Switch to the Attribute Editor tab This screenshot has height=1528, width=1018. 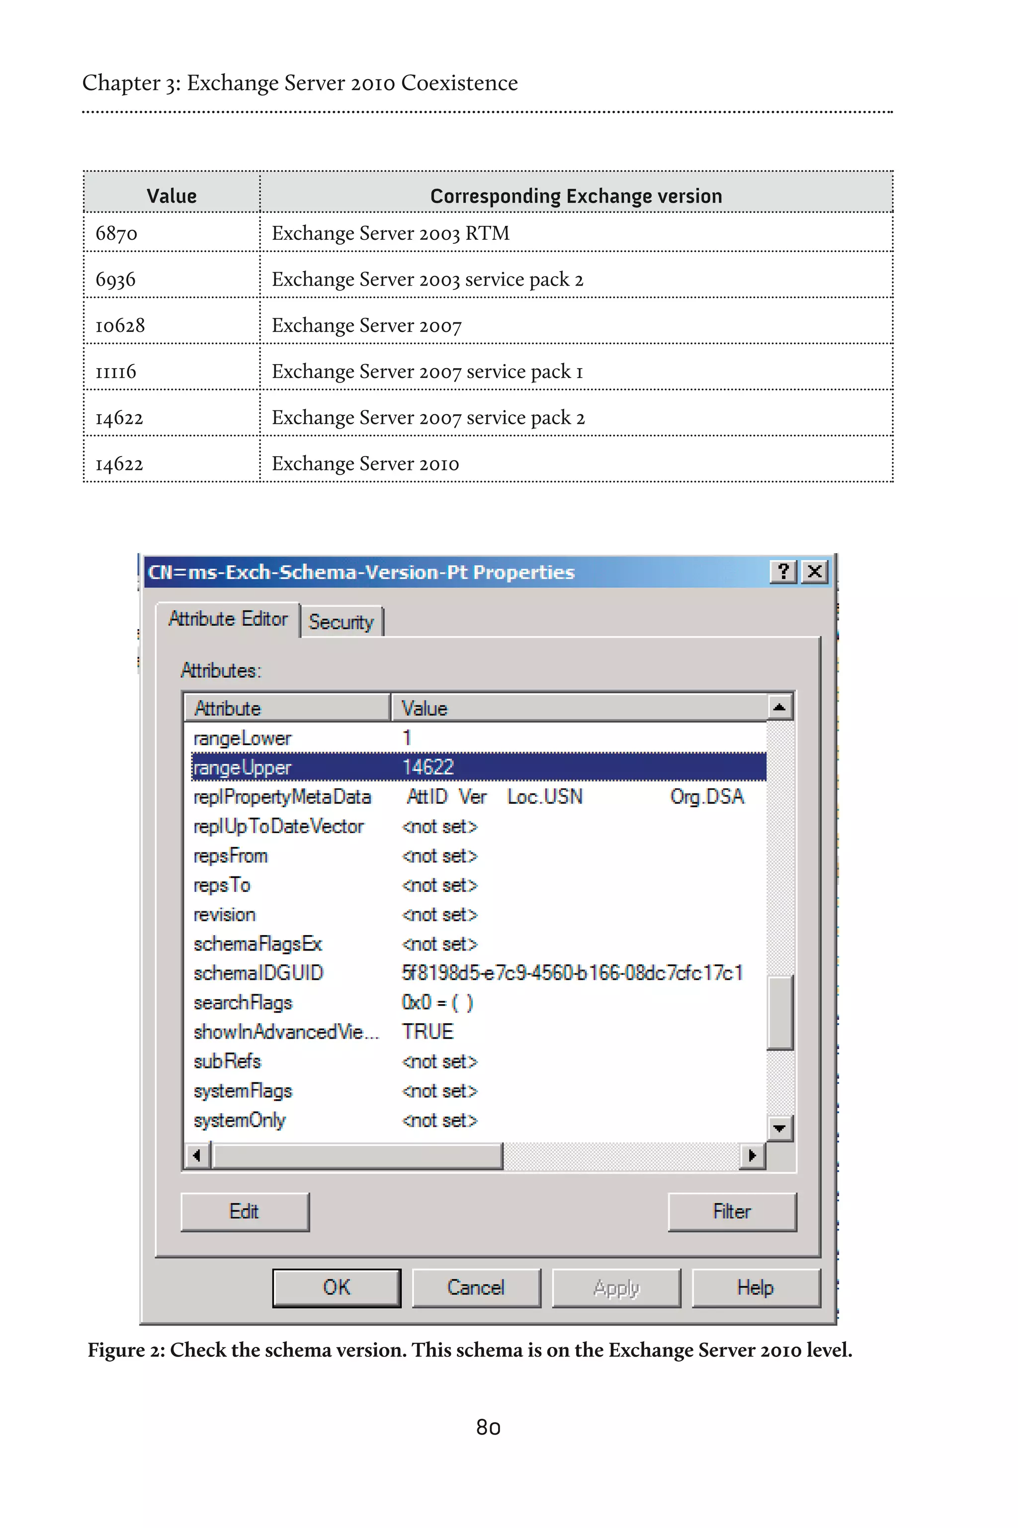click(228, 619)
